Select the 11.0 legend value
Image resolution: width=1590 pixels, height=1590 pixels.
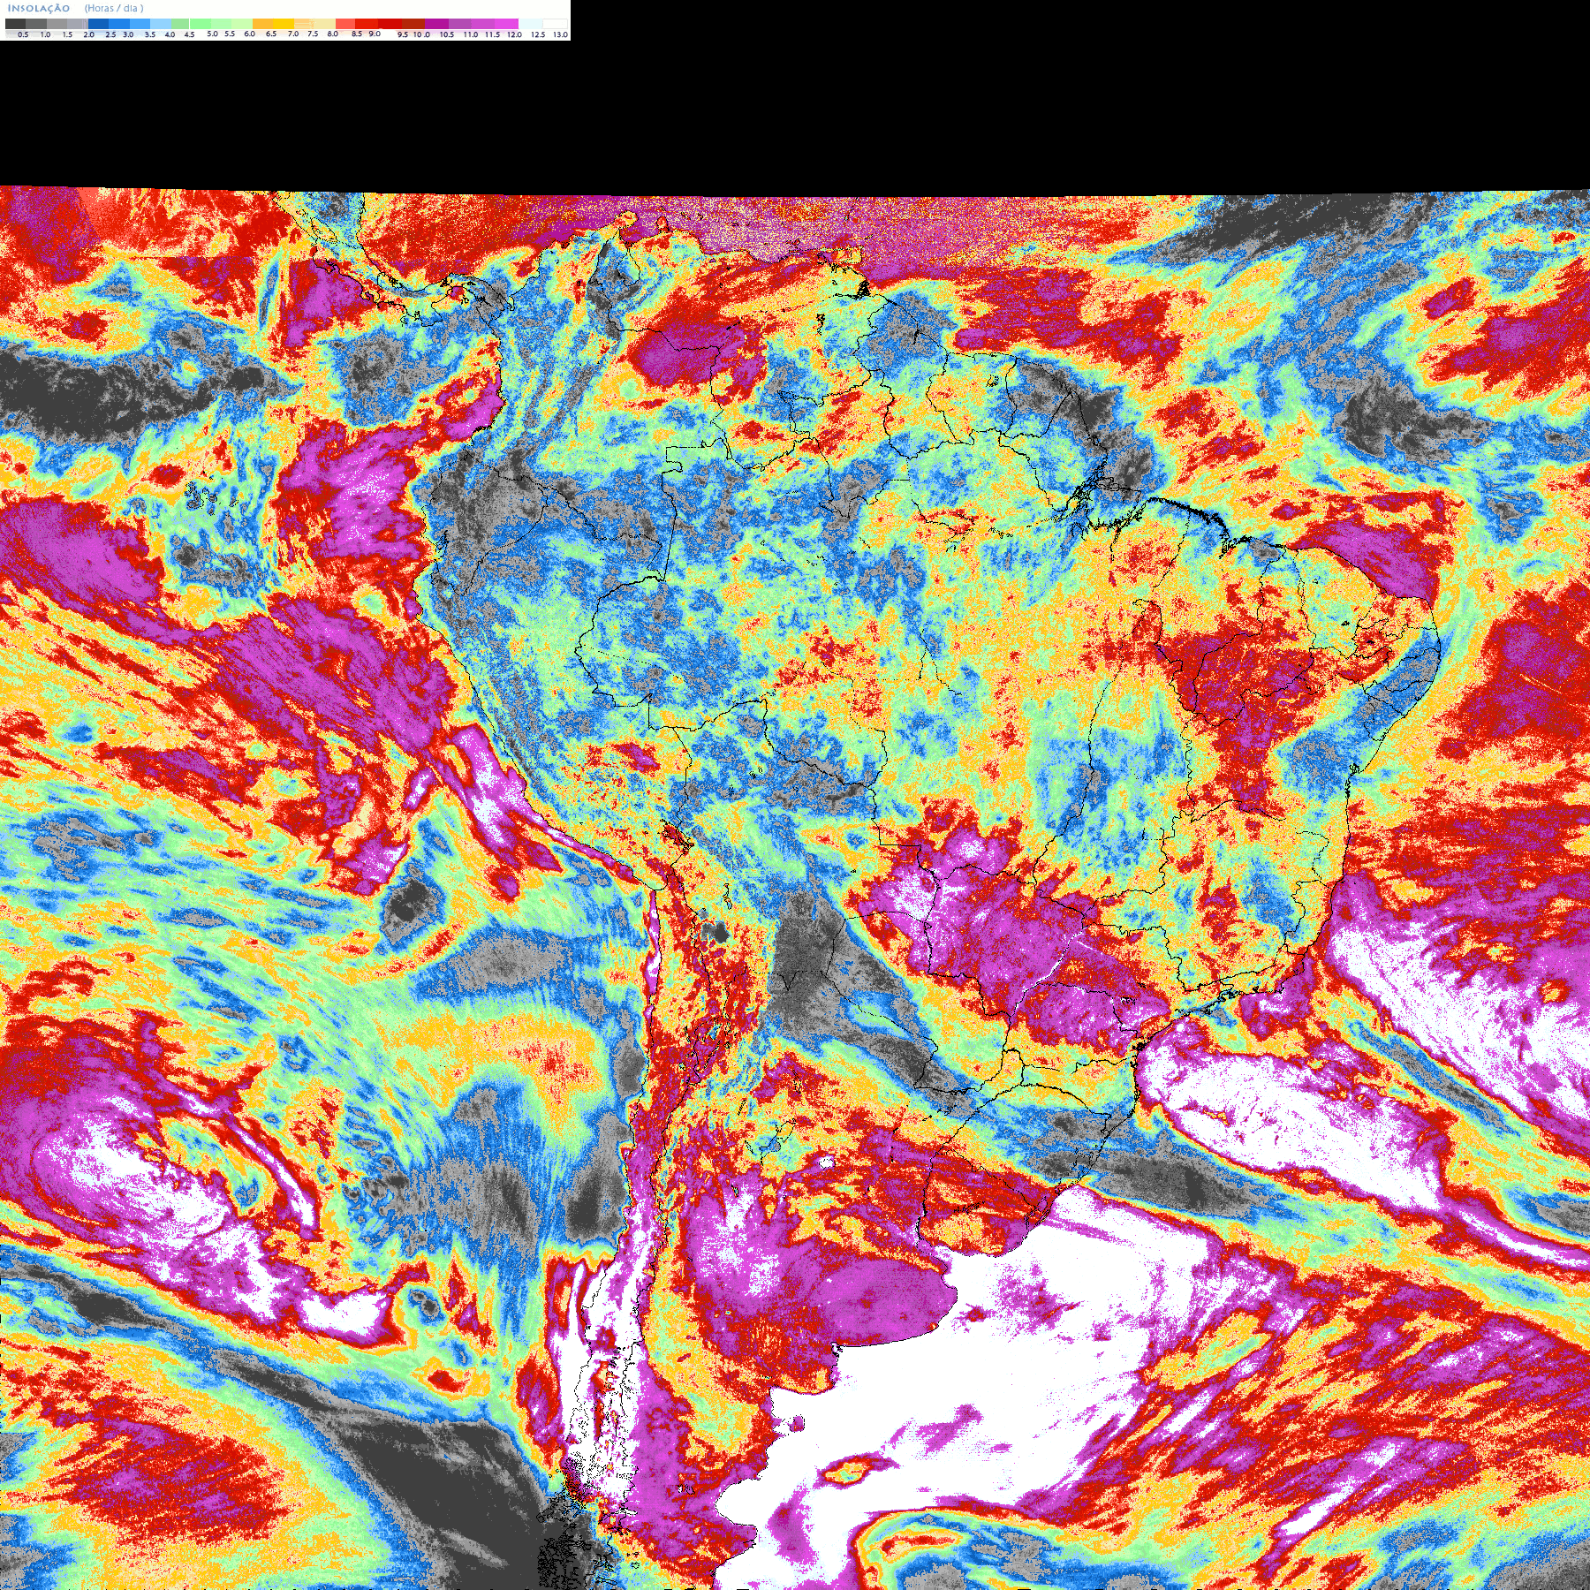tap(471, 34)
